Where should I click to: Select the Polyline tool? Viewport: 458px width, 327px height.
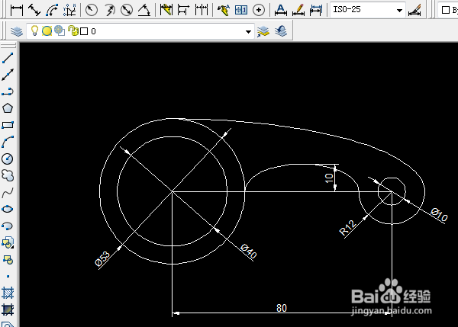(x=8, y=91)
